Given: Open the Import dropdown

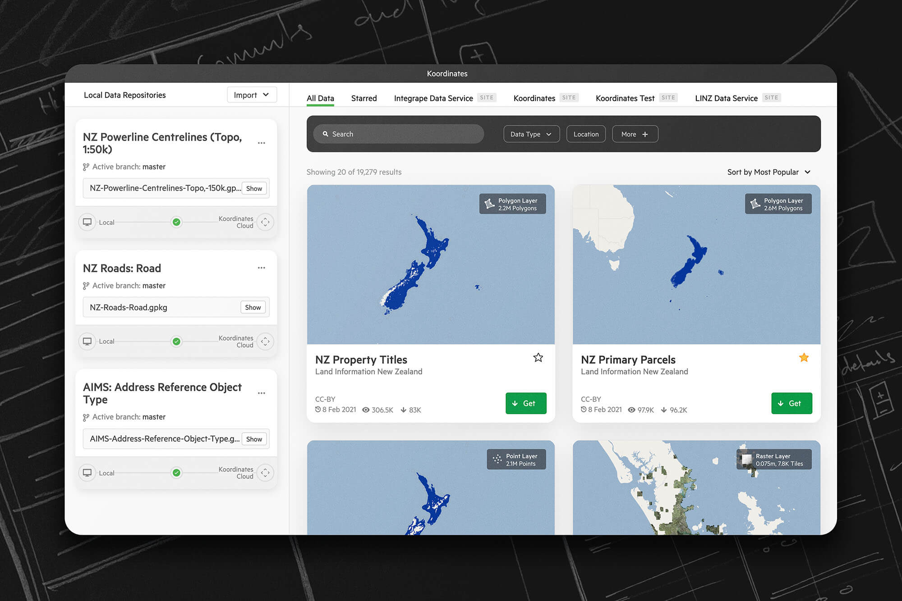Looking at the screenshot, I should pyautogui.click(x=251, y=95).
